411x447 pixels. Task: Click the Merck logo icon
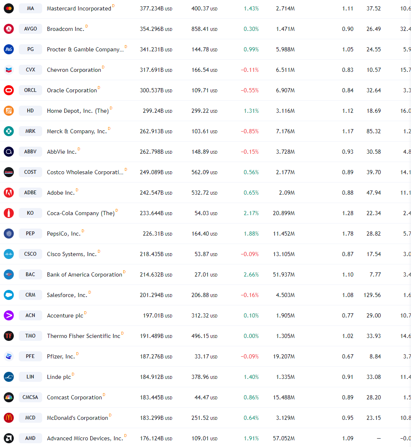[x=9, y=131]
